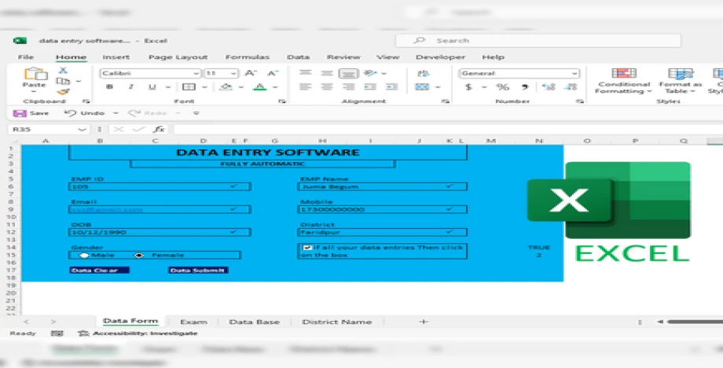The image size is (723, 368).
Task: Select the Female radio button
Action: (x=139, y=255)
